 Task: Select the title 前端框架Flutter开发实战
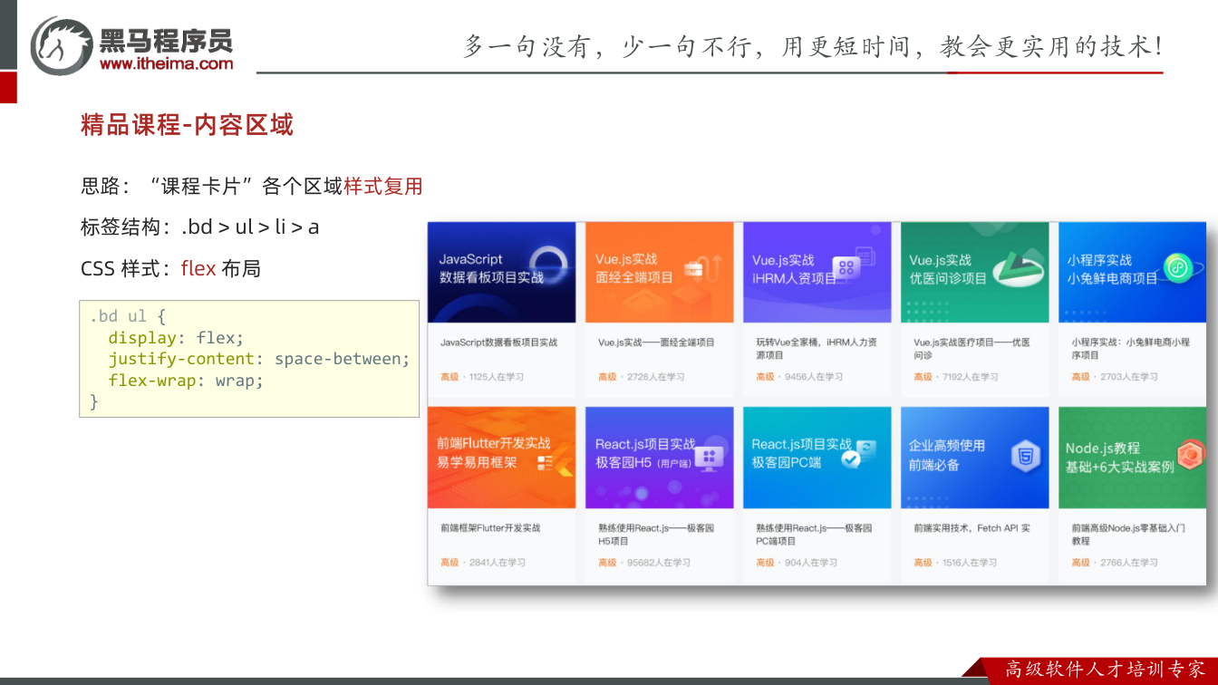coord(490,527)
